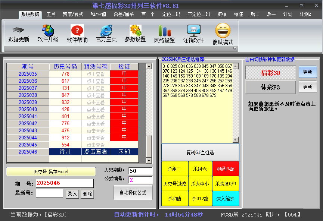
Task: Open the 计划 tab
Action: coord(288,15)
